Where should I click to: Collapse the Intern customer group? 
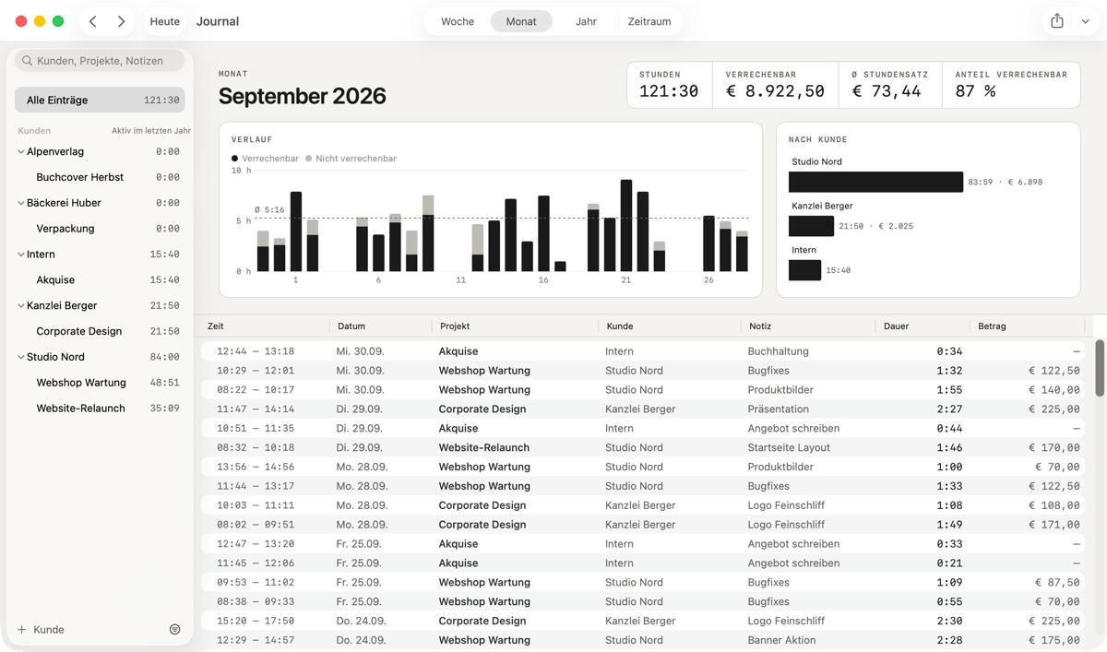click(20, 255)
